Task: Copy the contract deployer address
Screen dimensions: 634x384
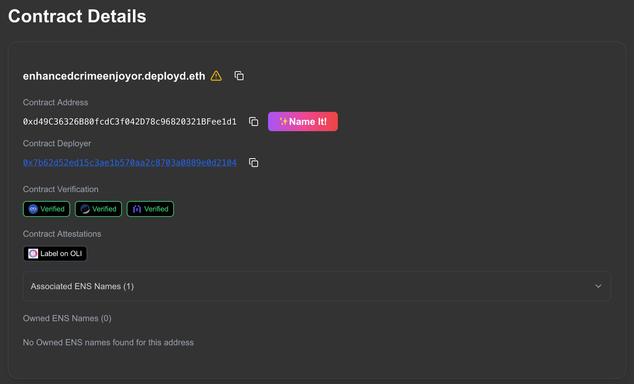Action: (x=254, y=163)
